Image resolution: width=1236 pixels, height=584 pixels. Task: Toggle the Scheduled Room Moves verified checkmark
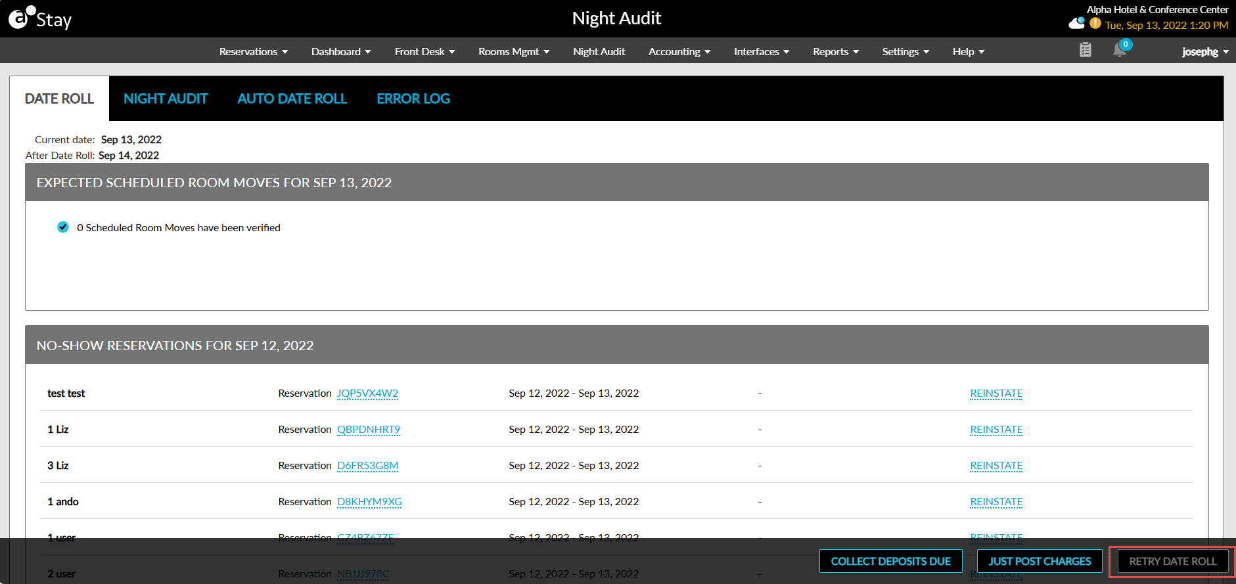63,227
